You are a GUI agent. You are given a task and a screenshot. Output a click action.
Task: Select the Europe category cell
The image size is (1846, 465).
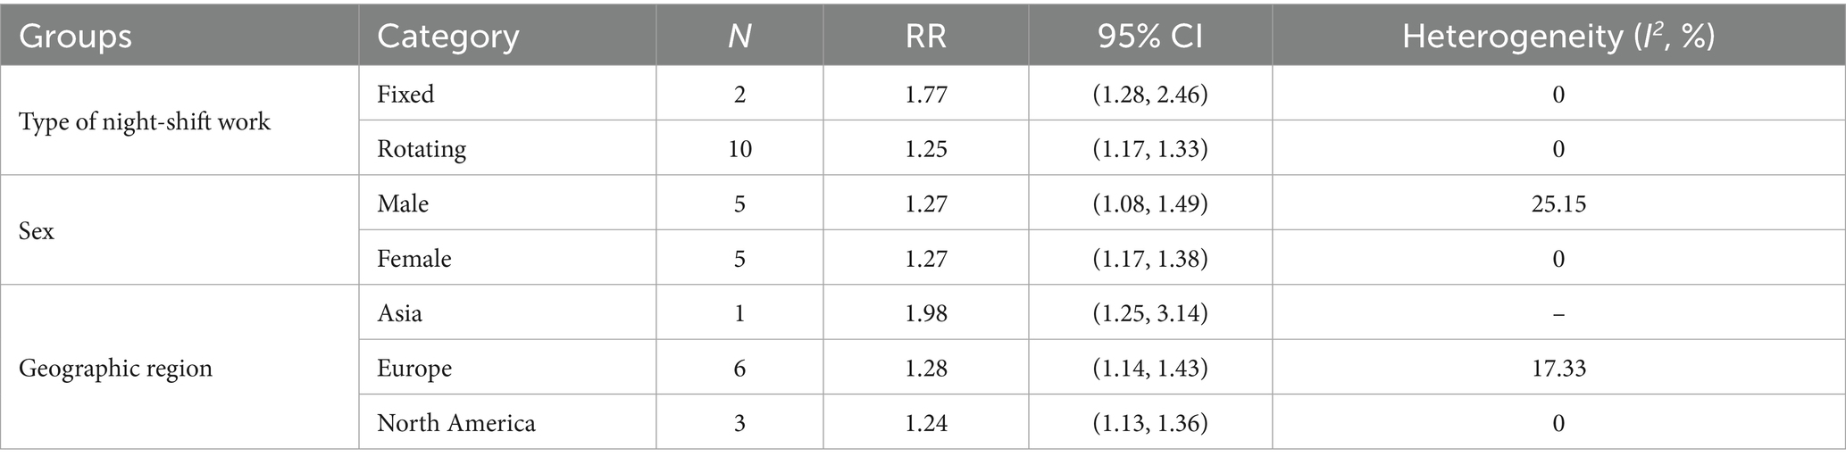click(x=413, y=368)
